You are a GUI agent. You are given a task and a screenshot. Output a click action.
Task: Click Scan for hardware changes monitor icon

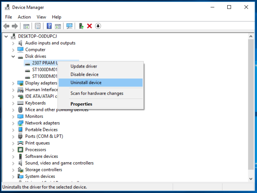coord(69,26)
